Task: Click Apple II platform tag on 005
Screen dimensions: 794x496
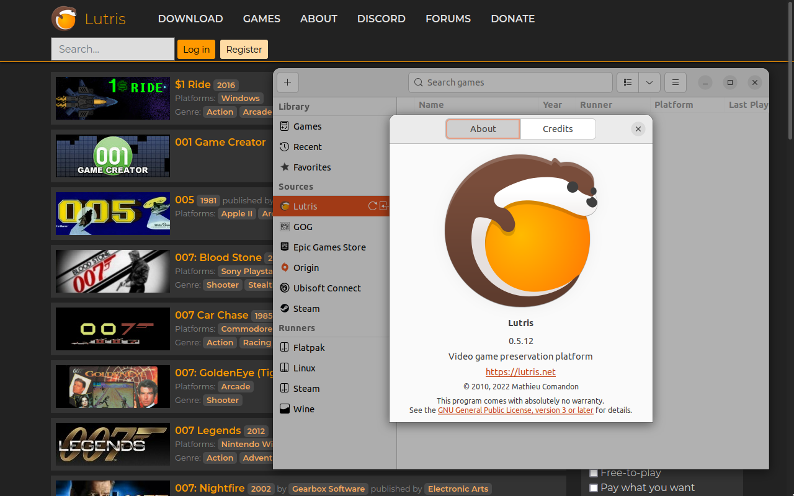Action: click(237, 213)
